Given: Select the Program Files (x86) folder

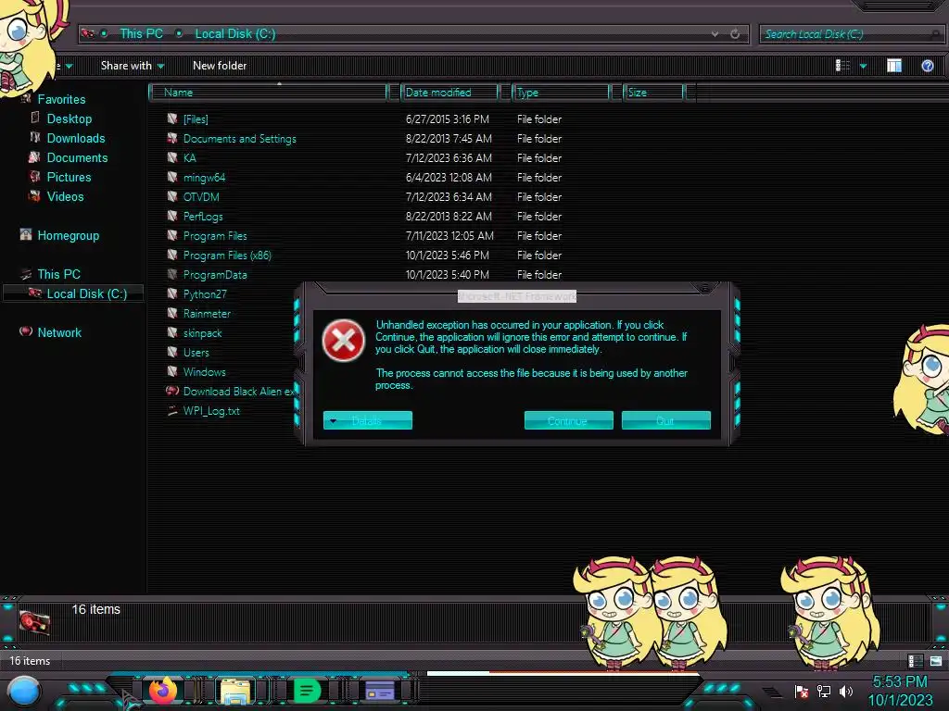Looking at the screenshot, I should point(227,256).
